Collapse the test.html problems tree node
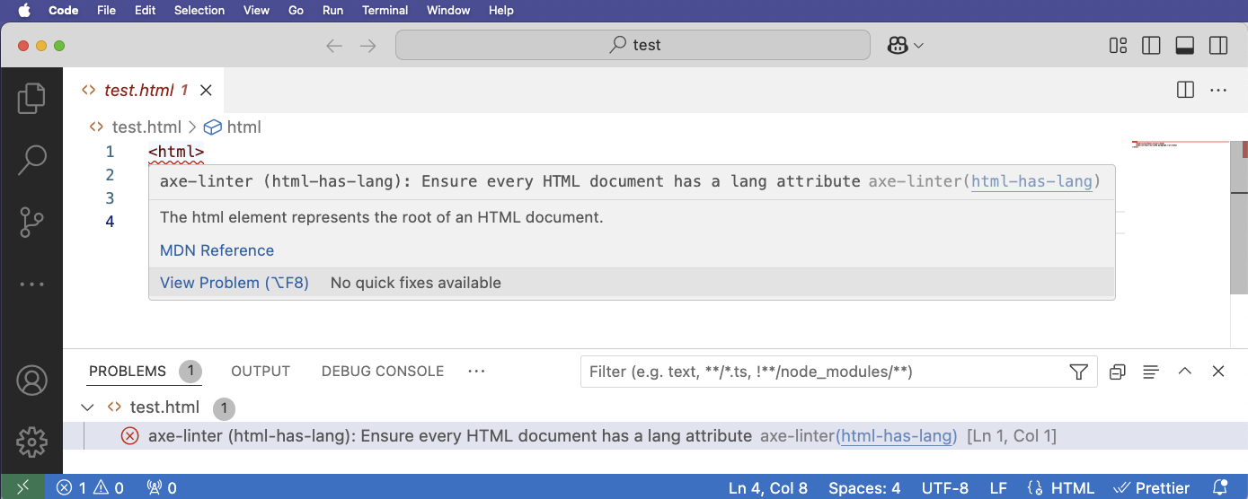Screen dimensions: 1248x499 [87, 407]
